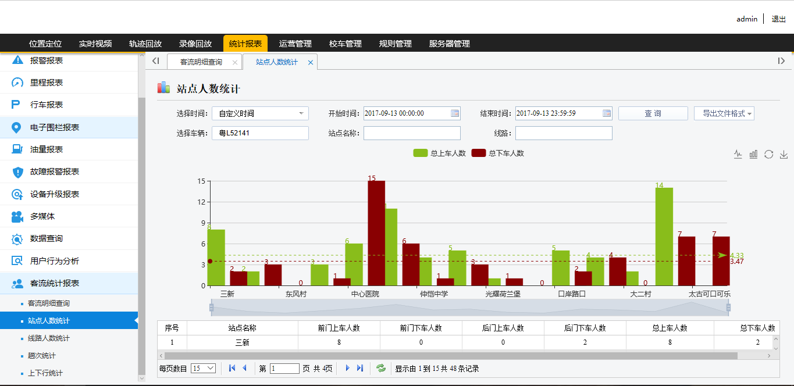Viewport: 794px width, 386px height.
Task: Toggle 总上车人数 legend series
Action: (x=439, y=153)
